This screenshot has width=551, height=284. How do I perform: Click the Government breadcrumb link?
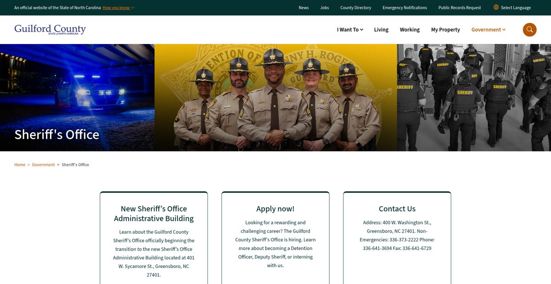(x=43, y=165)
